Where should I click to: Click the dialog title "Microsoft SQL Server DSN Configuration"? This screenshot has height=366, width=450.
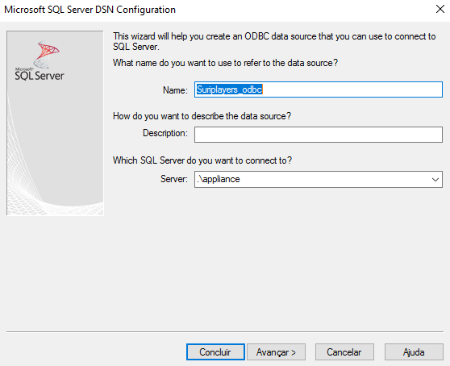[90, 10]
